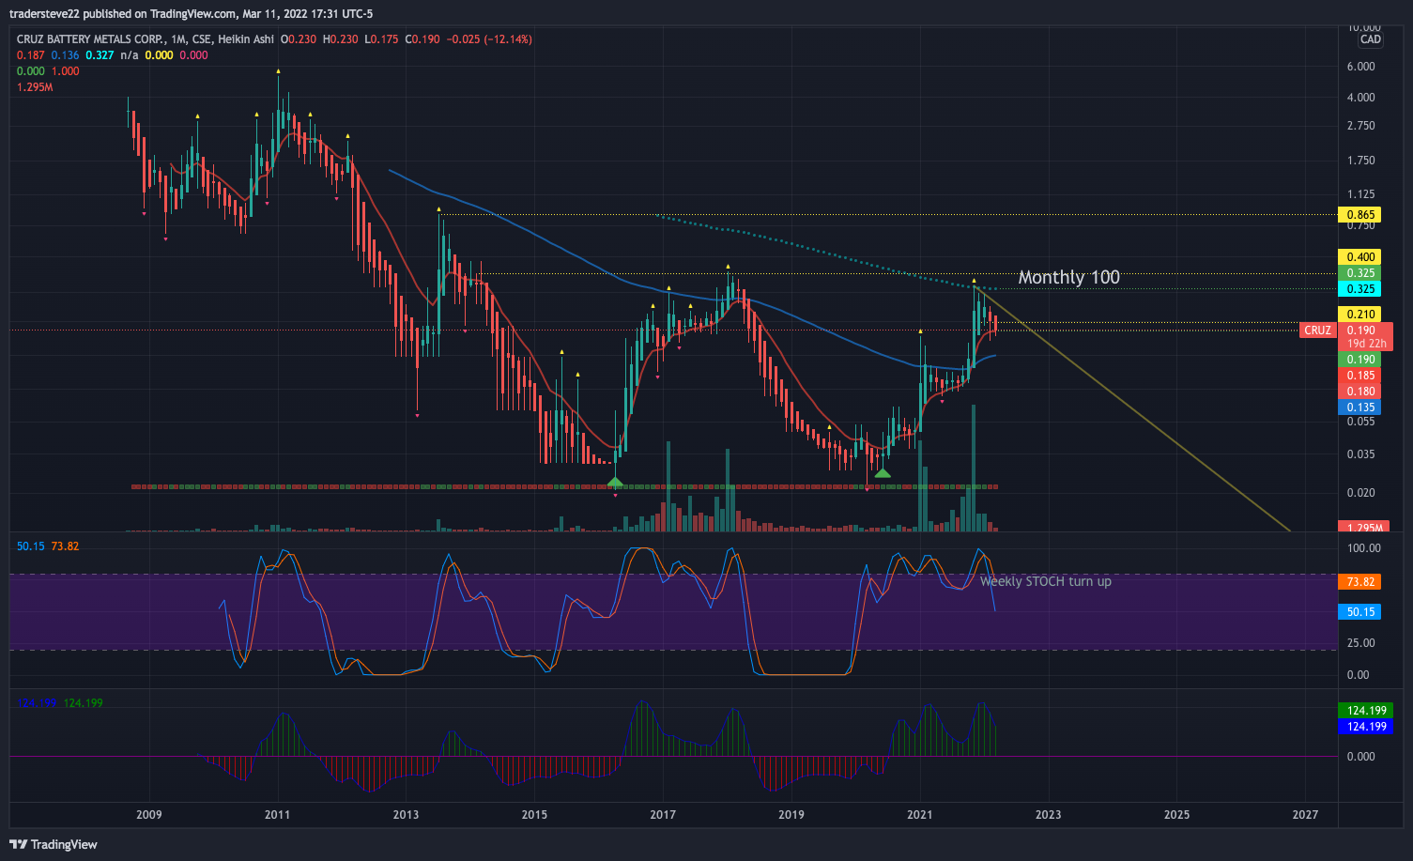Click the CRUZ BATTERY METALS CORP. symbol title
1413x861 pixels.
pyautogui.click(x=91, y=39)
